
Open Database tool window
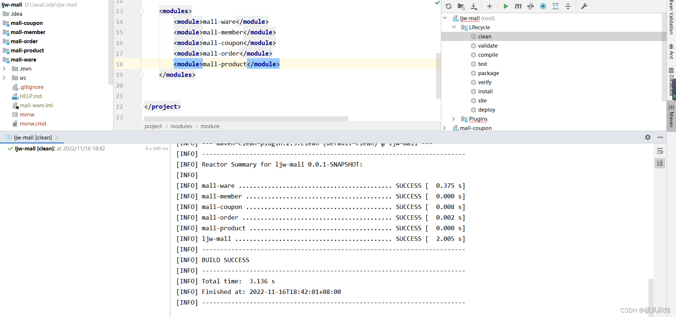671,82
